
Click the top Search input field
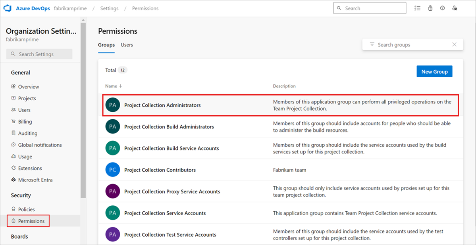370,8
